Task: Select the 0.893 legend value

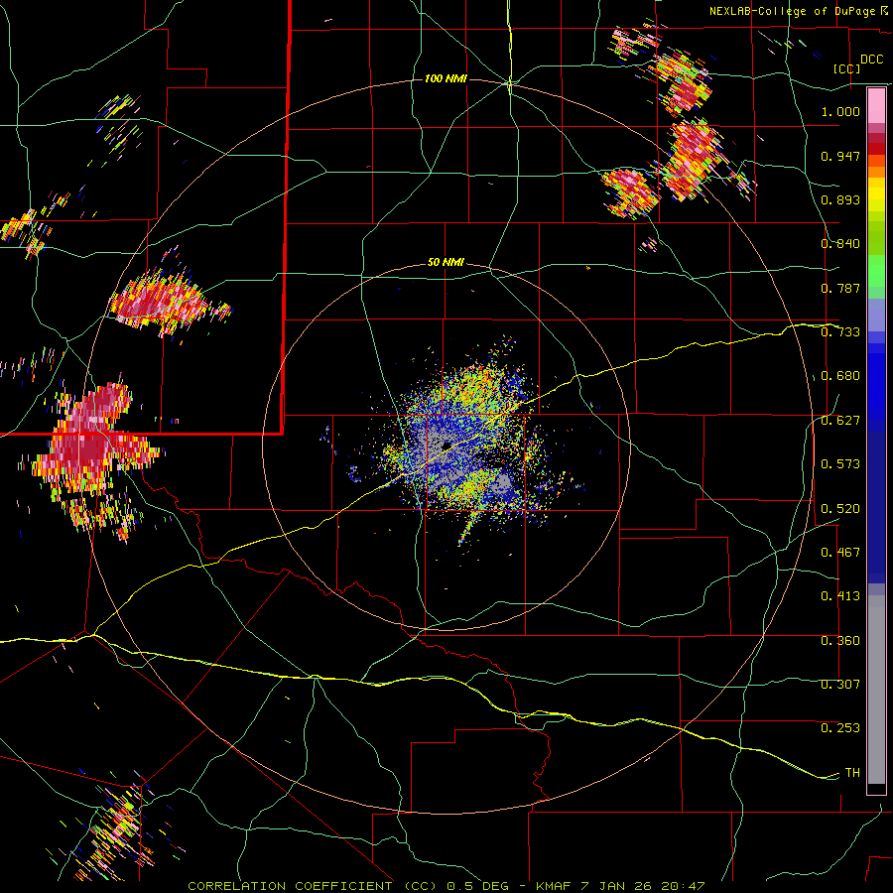Action: coord(840,199)
